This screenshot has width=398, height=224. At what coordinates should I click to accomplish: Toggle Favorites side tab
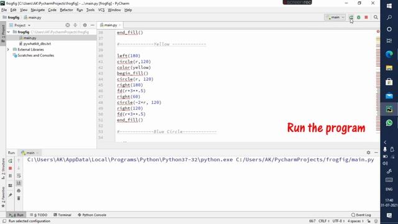point(3,197)
